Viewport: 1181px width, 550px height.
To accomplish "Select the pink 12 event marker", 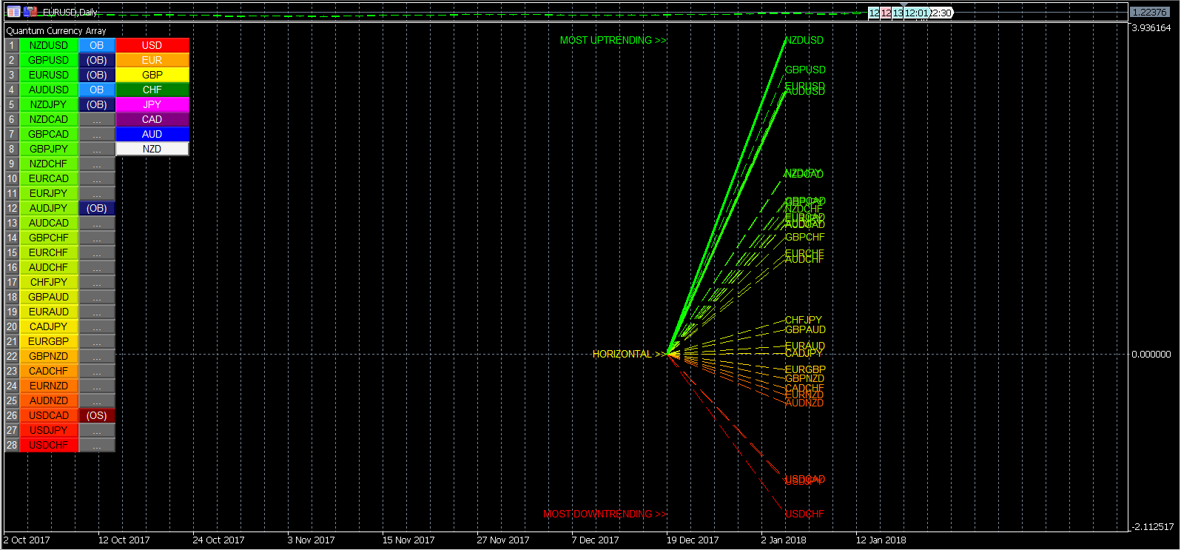I will pos(886,13).
